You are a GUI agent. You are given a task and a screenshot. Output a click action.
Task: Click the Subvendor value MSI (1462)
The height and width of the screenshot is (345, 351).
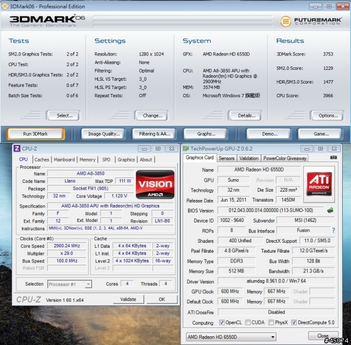(305, 220)
